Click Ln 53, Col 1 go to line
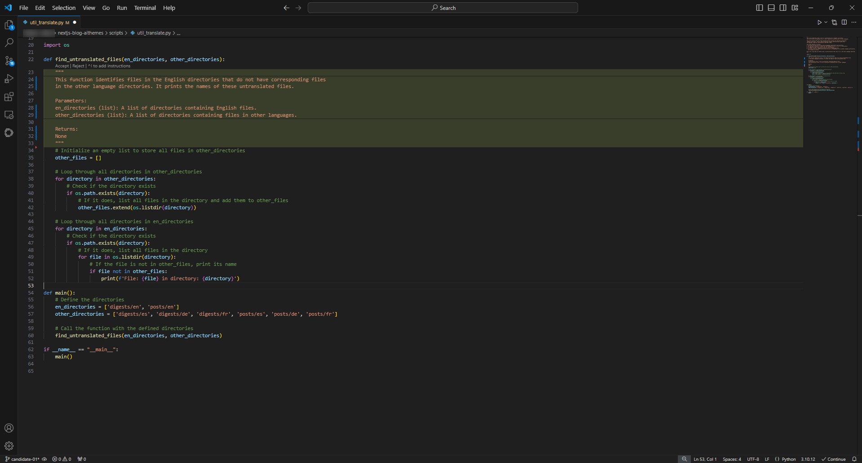Viewport: 862px width, 463px height. [x=705, y=459]
